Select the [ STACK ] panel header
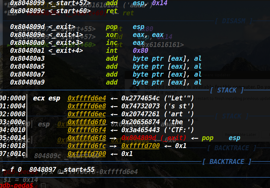Viewport: 270px width, 188px height. click(x=226, y=90)
